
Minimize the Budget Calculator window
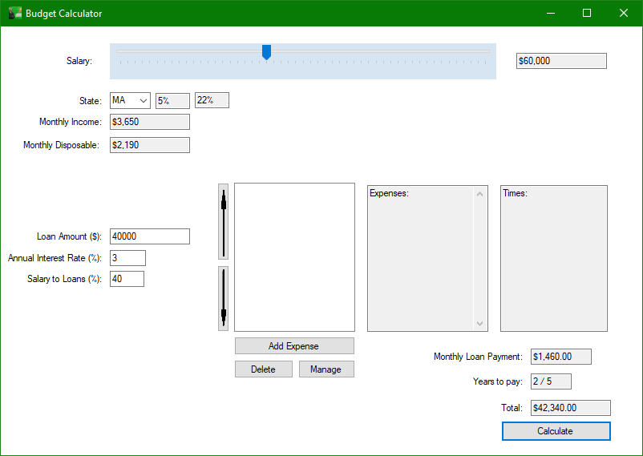pos(551,13)
